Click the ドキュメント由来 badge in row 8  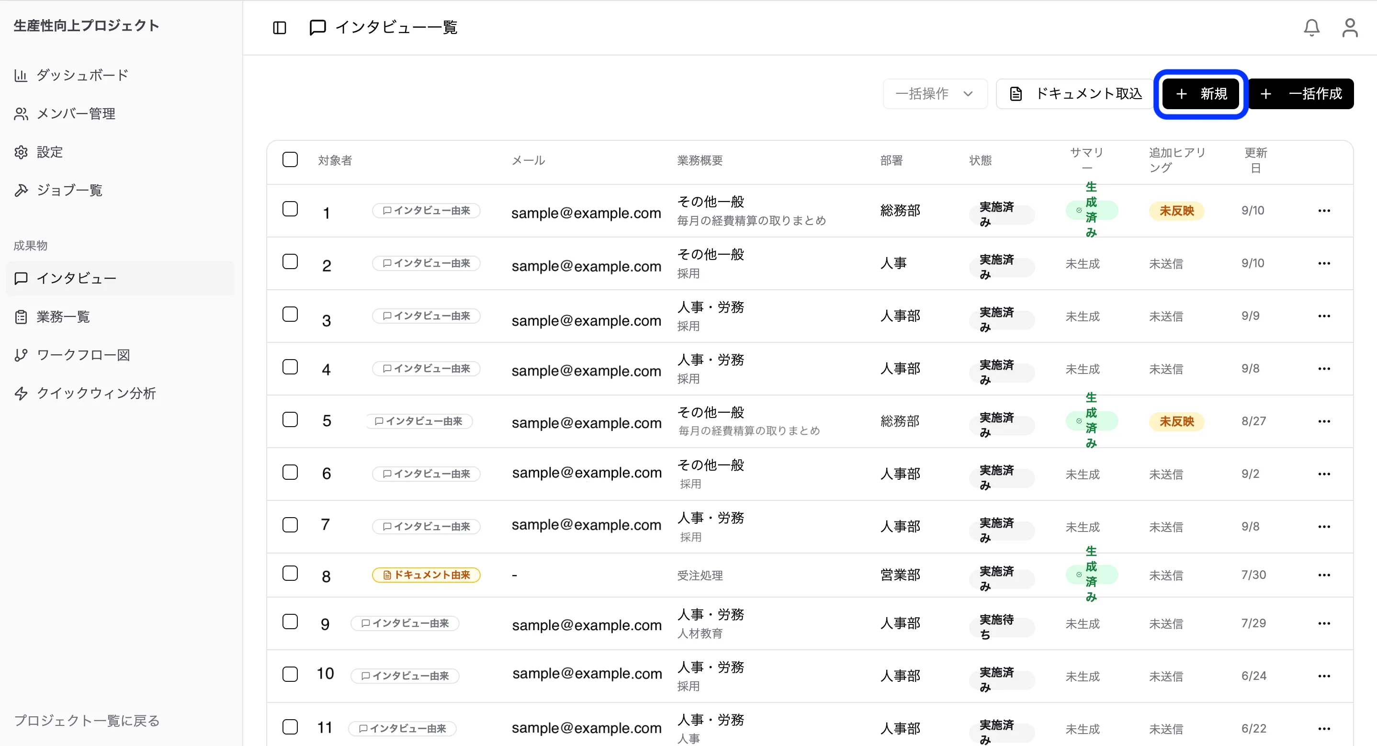point(426,575)
